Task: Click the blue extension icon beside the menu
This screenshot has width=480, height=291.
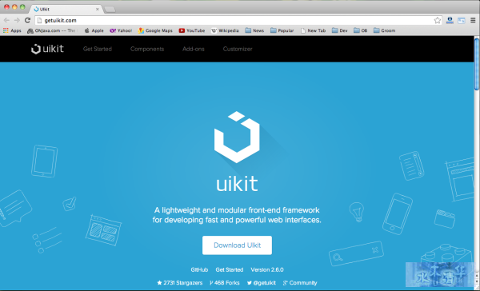Action: point(462,21)
